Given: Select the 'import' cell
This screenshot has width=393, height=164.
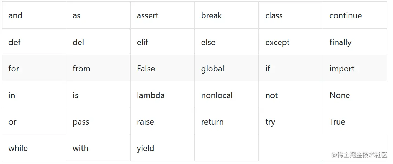Looking at the screenshot, I should click(355, 68).
